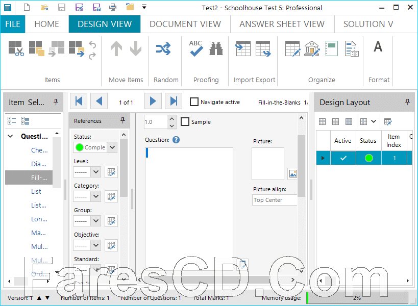The image size is (418, 306).
Task: Open Find with the binoculars icon
Action: (x=216, y=49)
